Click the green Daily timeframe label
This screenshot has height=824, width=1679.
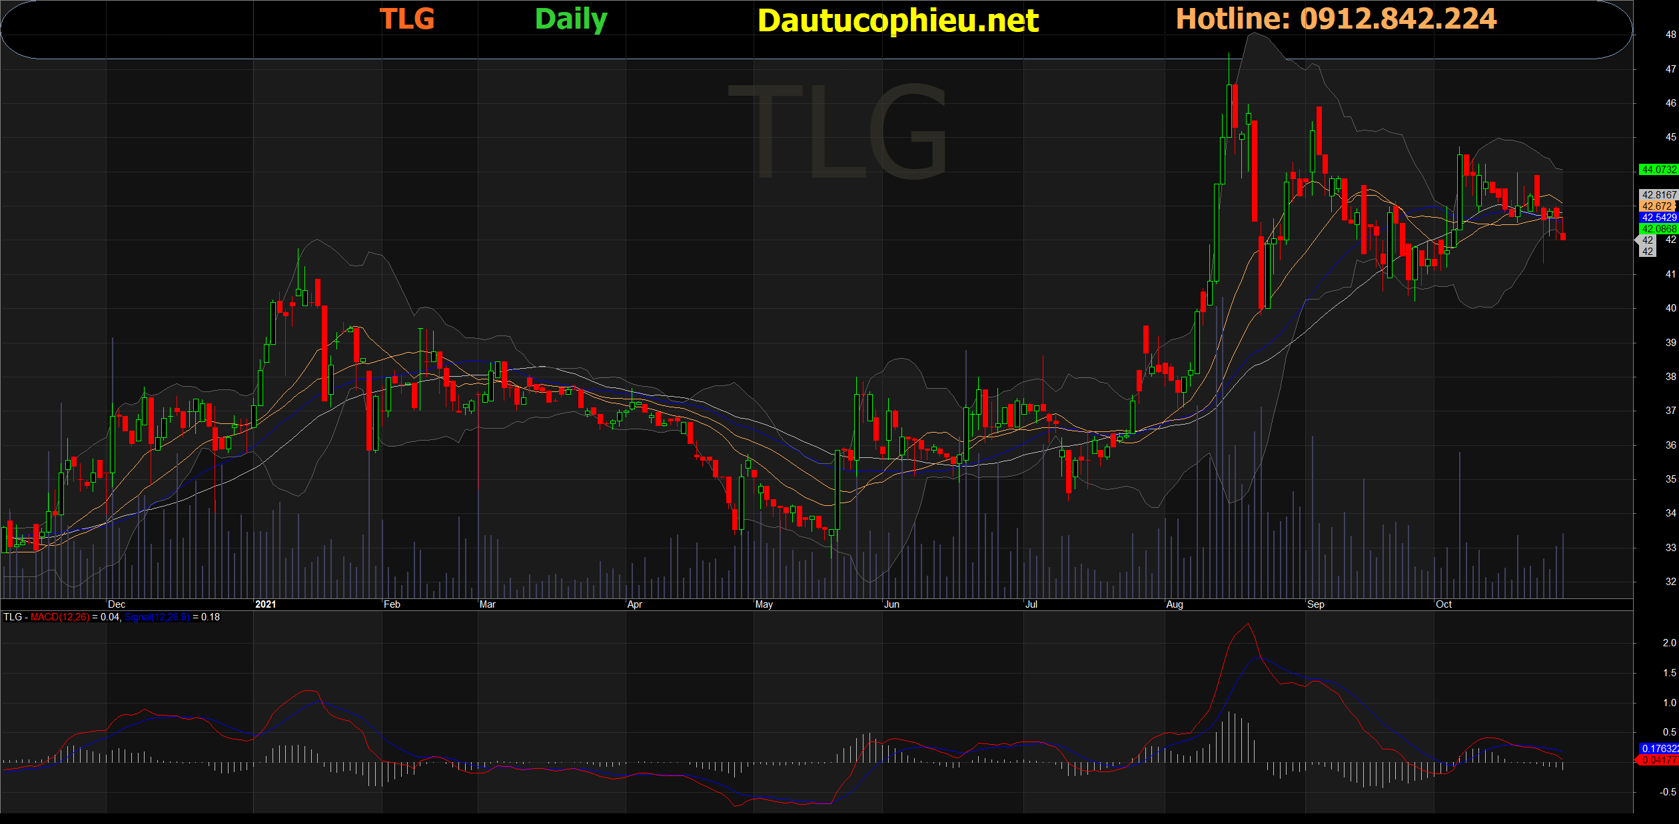point(571,19)
